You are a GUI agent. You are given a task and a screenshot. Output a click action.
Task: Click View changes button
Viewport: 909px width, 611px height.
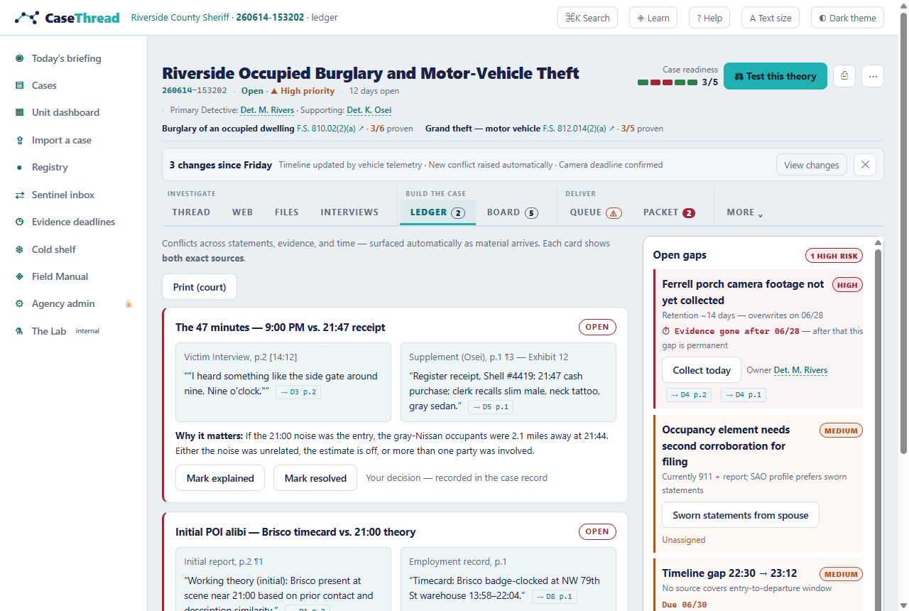coord(811,165)
